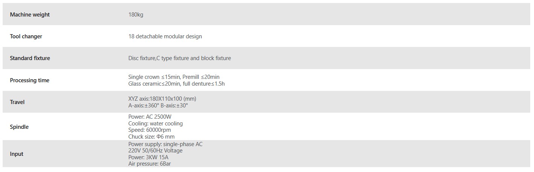The height and width of the screenshot is (172, 534).
Task: Click the Travel row label
Action: [17, 102]
